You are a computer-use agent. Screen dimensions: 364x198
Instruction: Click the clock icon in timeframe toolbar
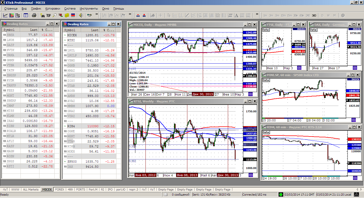coord(343,15)
